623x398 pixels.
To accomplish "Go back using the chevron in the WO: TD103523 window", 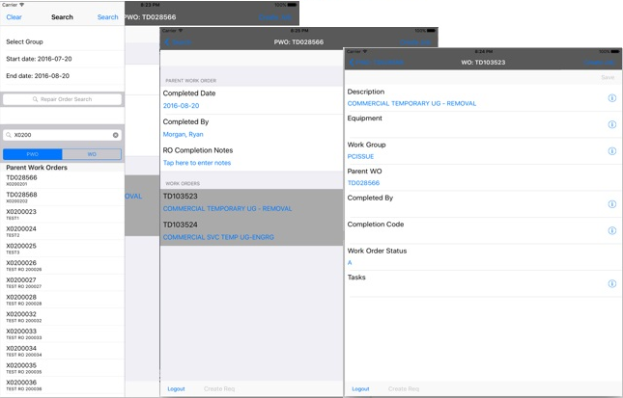I will point(352,63).
